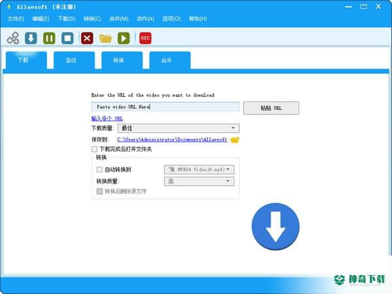Switch to the 活动 activity tab

pyautogui.click(x=74, y=60)
